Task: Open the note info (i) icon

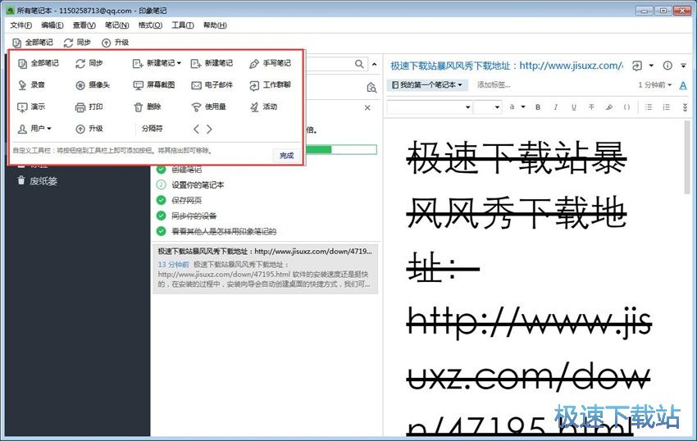Action: click(x=667, y=66)
